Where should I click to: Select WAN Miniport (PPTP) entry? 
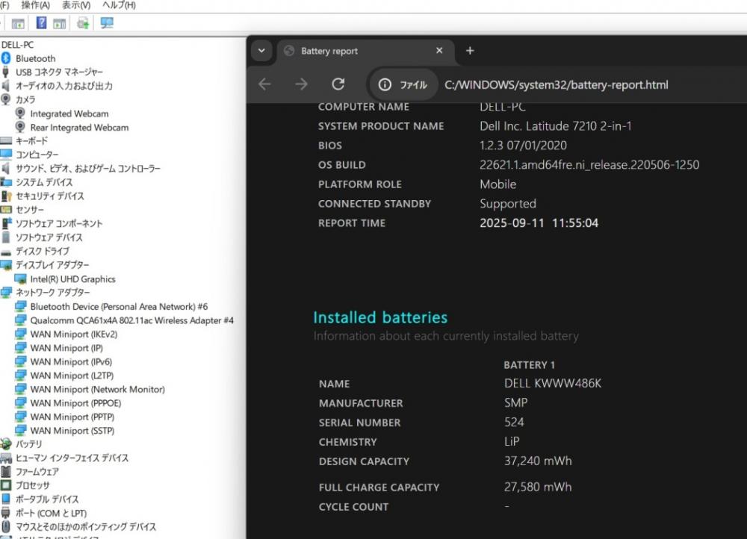72,417
